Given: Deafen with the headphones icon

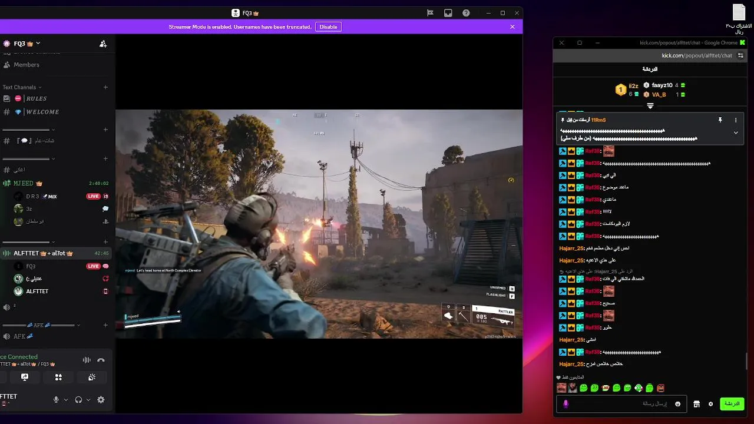Looking at the screenshot, I should [x=78, y=400].
